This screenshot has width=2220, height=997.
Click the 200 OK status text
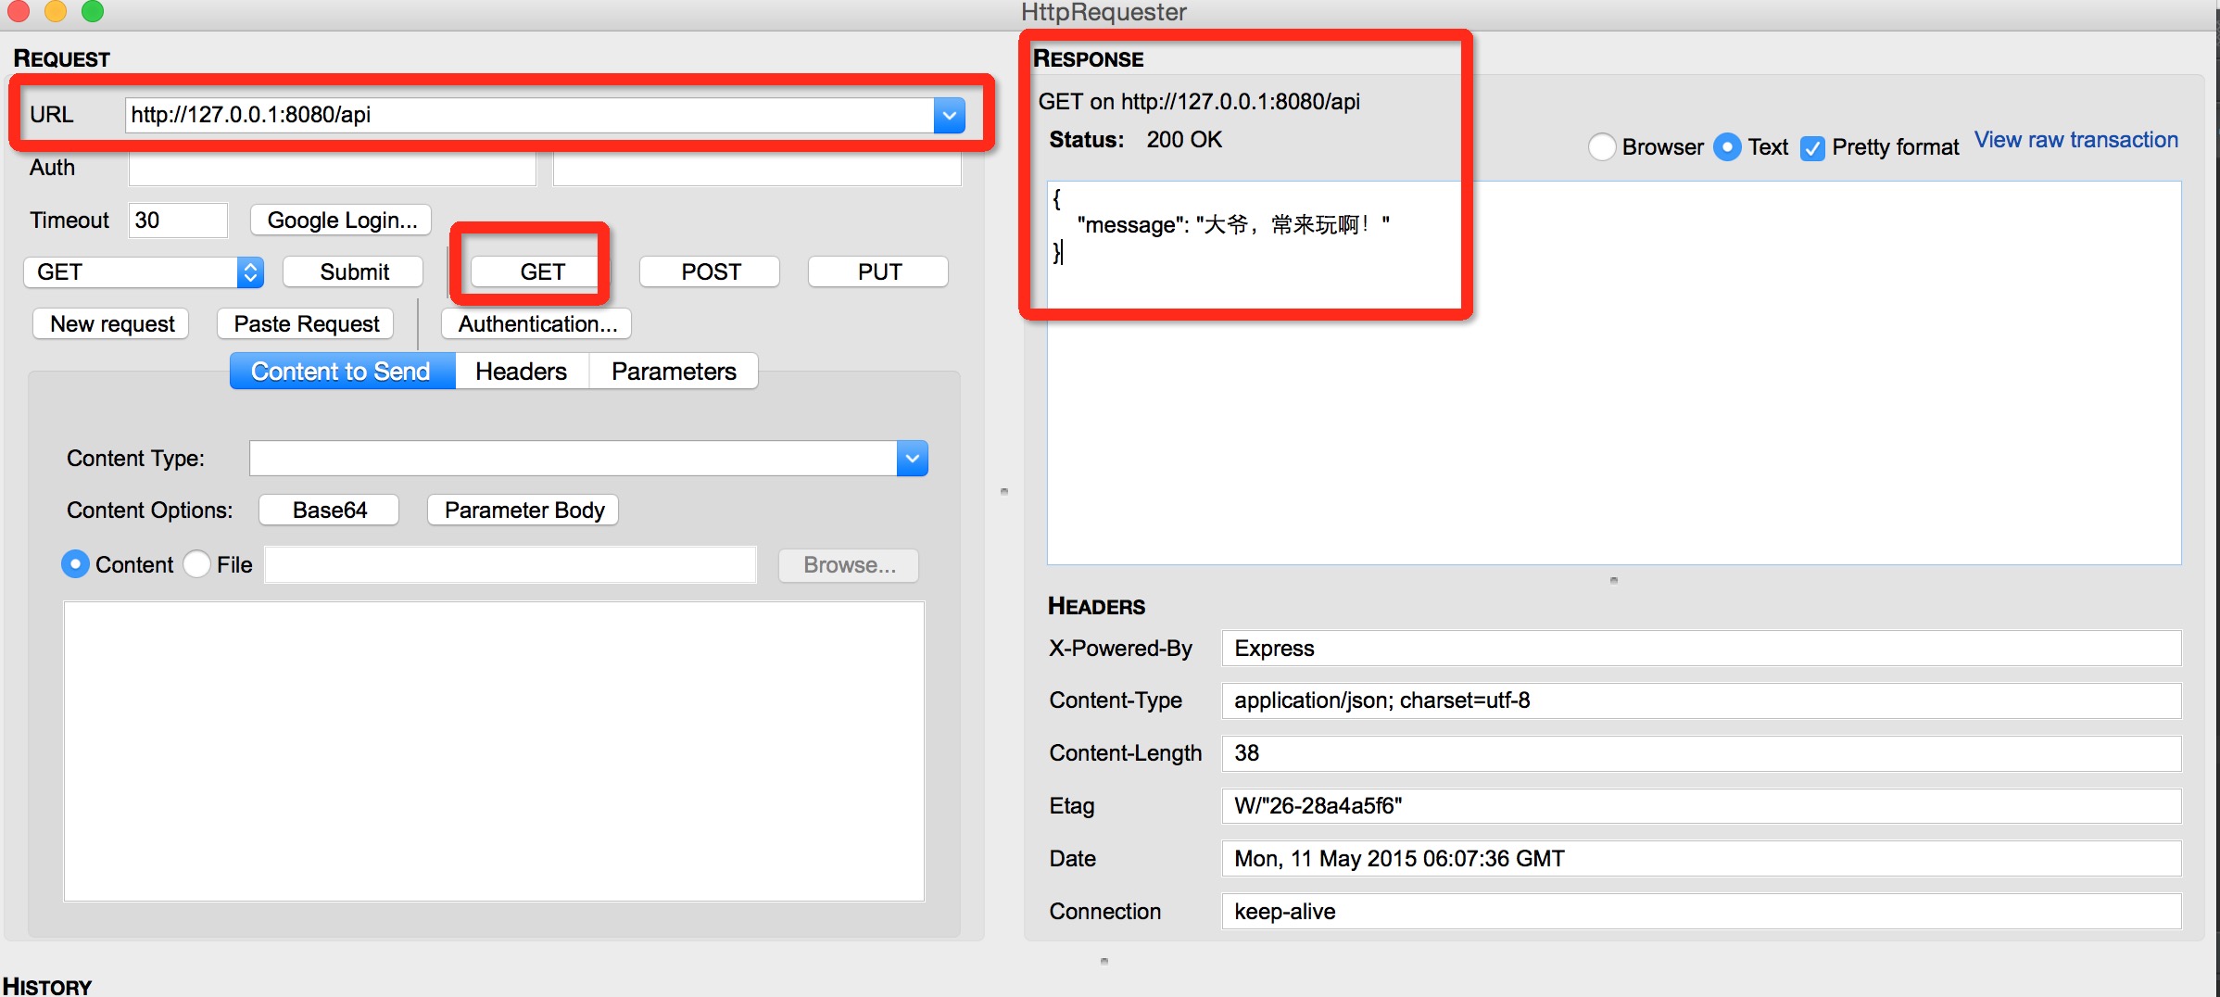(x=1184, y=140)
